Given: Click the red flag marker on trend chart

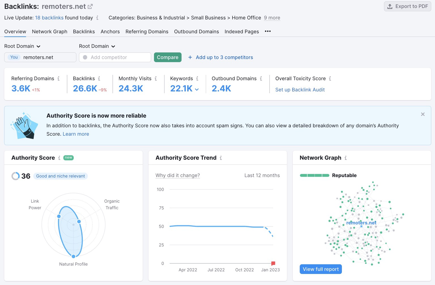Looking at the screenshot, I should [273, 263].
